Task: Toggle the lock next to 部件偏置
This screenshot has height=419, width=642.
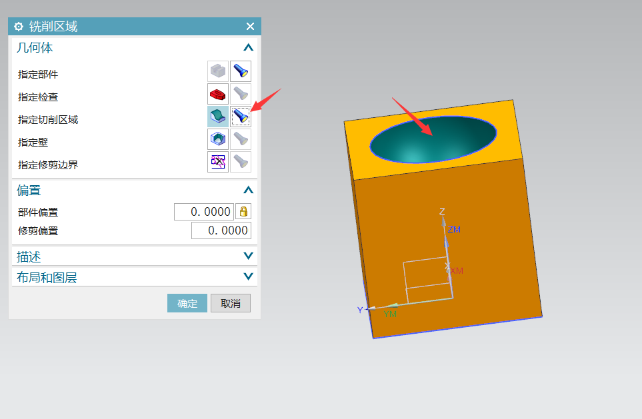Action: click(x=243, y=212)
